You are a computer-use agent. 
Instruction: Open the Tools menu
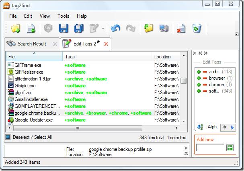[63, 16]
